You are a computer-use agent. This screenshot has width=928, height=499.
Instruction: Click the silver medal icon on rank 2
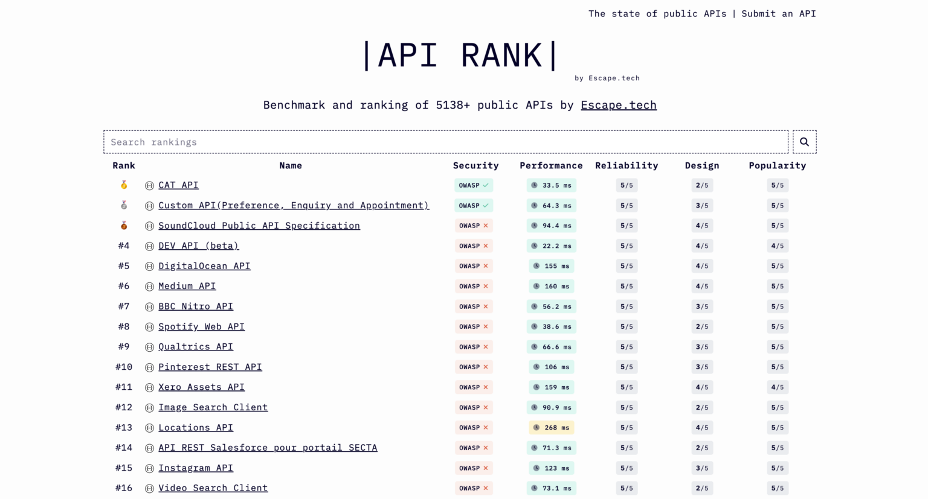(x=124, y=205)
